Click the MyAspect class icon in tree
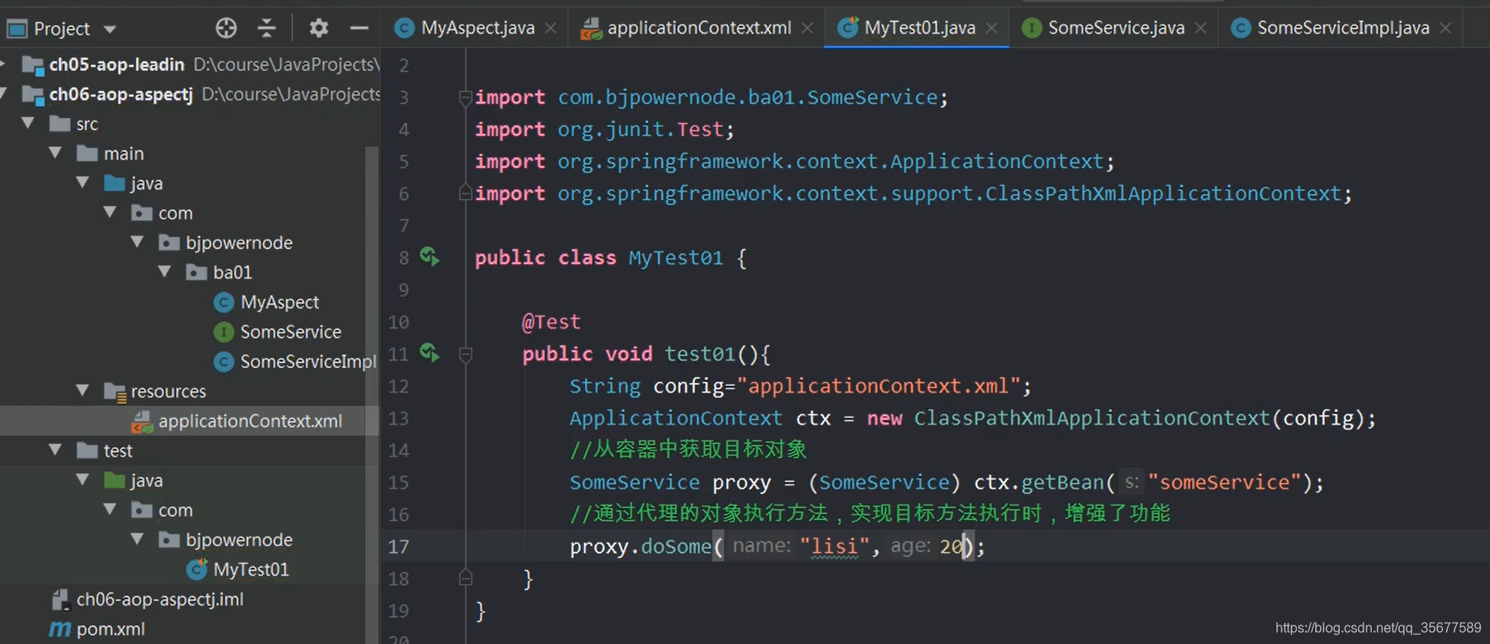This screenshot has width=1490, height=644. pyautogui.click(x=224, y=302)
